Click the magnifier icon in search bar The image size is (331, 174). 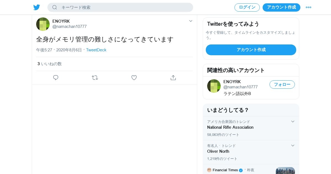pos(55,7)
